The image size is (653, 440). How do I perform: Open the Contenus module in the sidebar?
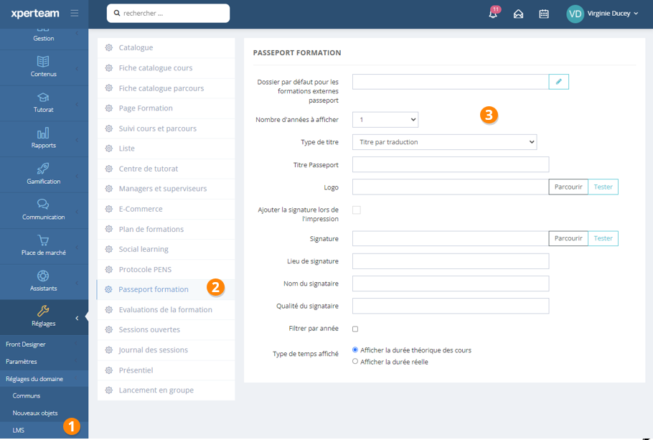tap(44, 67)
